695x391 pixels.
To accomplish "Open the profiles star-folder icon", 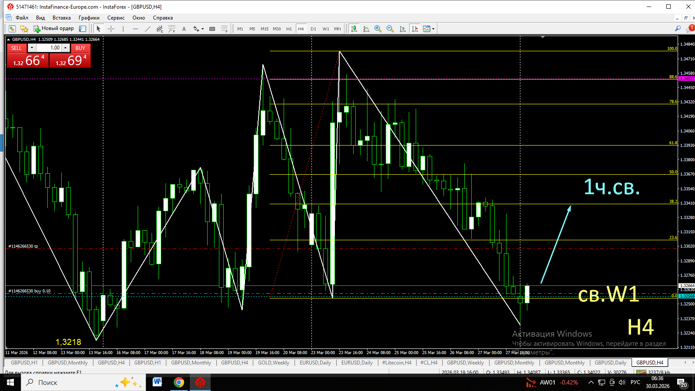I will pyautogui.click(x=24, y=29).
